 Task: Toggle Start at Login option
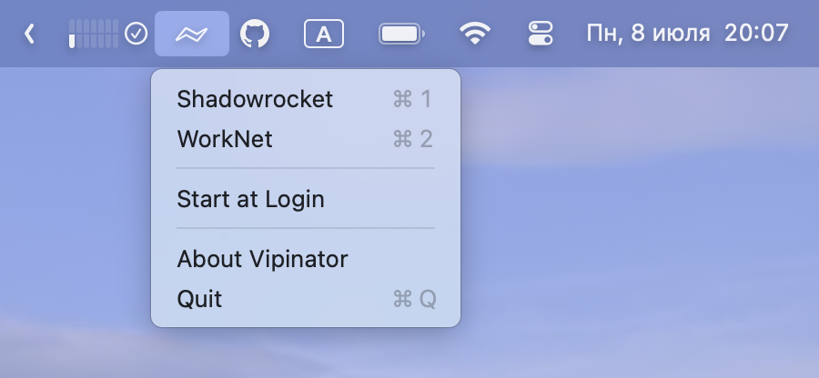point(250,198)
